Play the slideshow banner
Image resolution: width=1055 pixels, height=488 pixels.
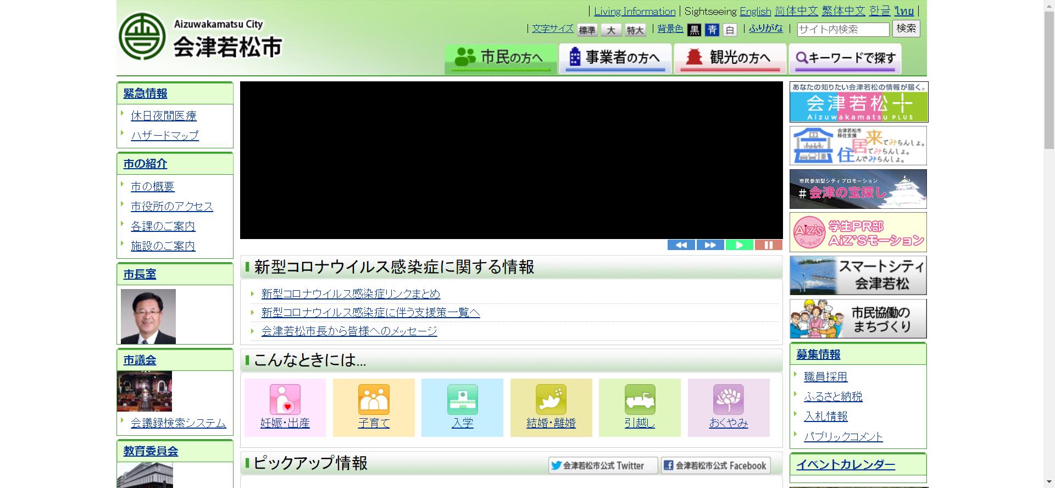click(739, 245)
